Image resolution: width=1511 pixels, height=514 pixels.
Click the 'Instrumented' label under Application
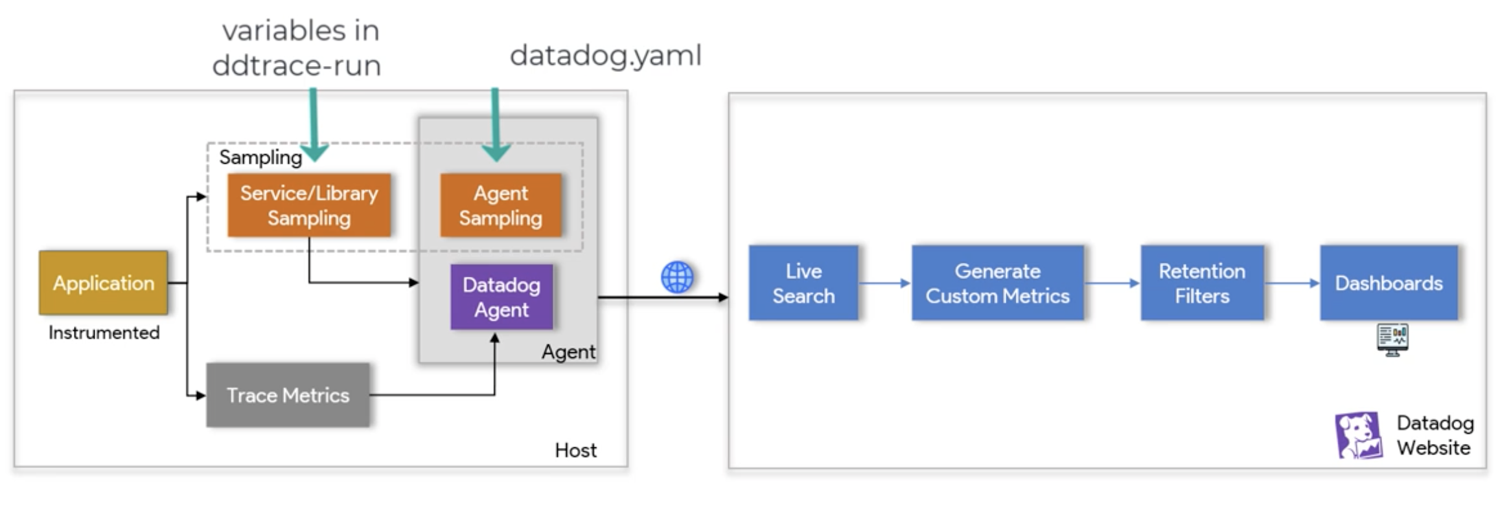tap(104, 333)
